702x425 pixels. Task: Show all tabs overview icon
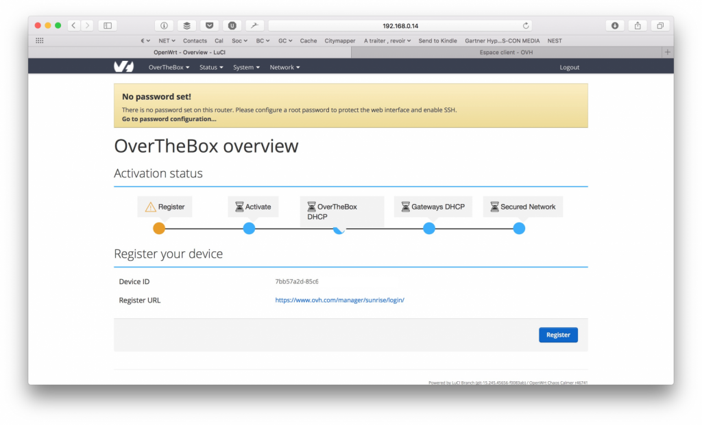click(660, 25)
